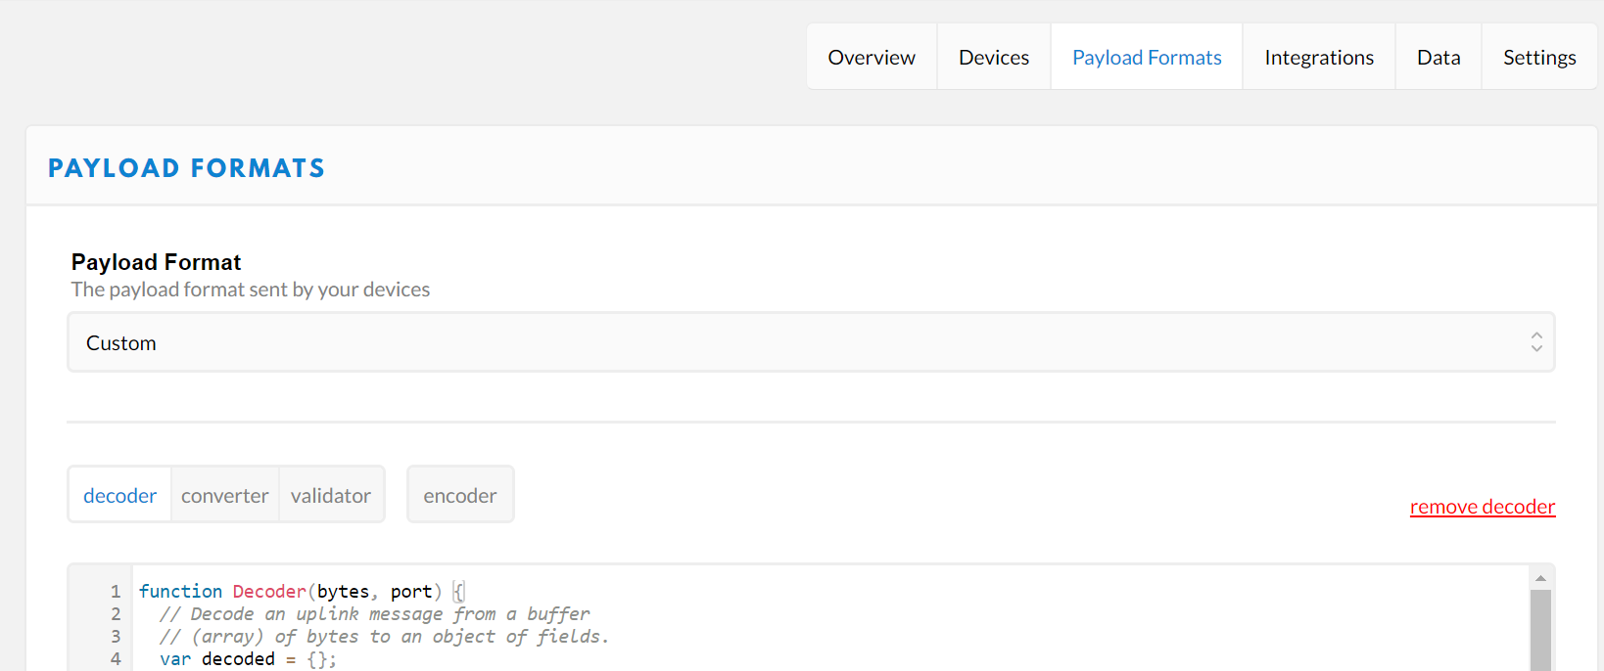Click the up-down chevron in format selector
The image size is (1604, 671).
tap(1535, 342)
